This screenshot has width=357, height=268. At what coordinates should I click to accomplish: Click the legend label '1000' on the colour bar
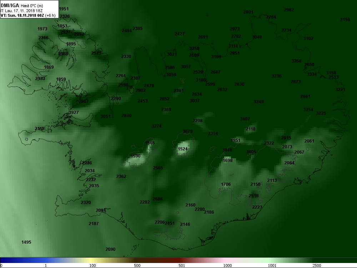[227, 265]
